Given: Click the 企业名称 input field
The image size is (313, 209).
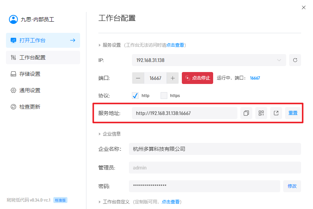Looking at the screenshot, I should point(215,149).
